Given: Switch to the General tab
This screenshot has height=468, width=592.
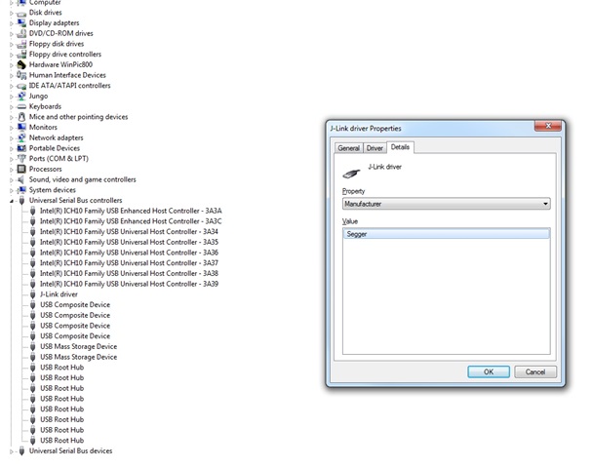Looking at the screenshot, I should [x=348, y=148].
